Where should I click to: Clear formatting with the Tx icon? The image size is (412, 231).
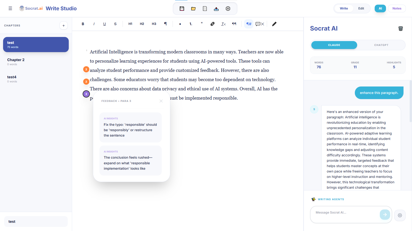click(223, 24)
